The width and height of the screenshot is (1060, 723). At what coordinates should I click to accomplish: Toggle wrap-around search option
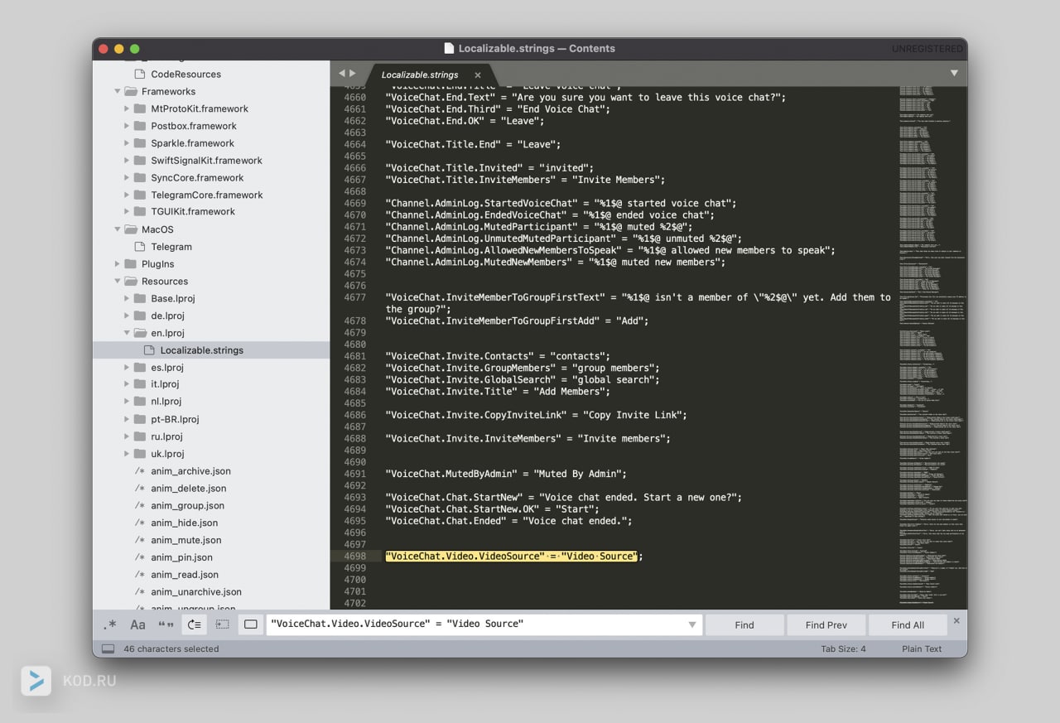[x=195, y=624]
